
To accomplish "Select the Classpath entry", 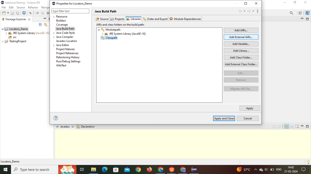I will tap(111, 38).
